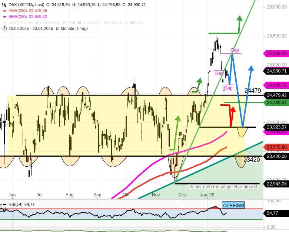The width and height of the screenshot is (289, 232).
Task: Click the blue arrowhead pointing up near 25.000
Action: [251, 68]
